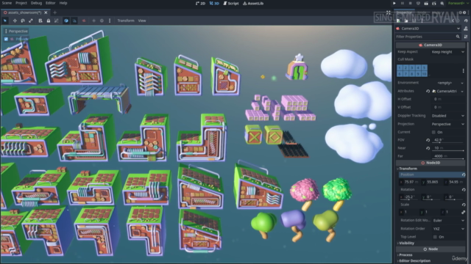Toggle the local space mode icon

[x=66, y=21]
